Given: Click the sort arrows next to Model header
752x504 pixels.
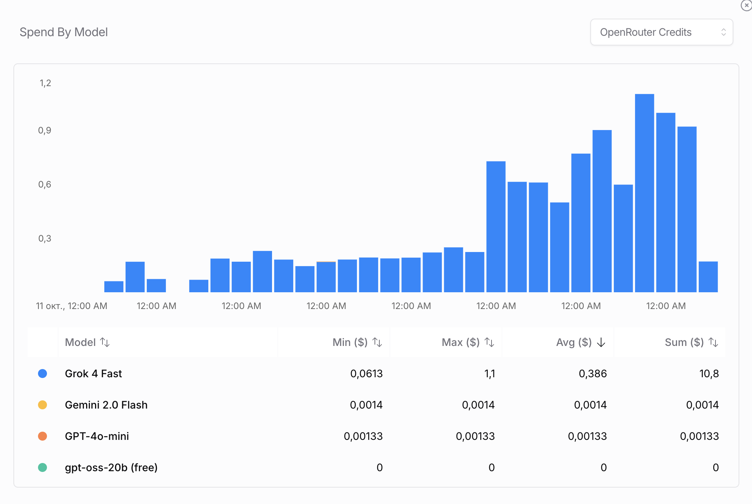Looking at the screenshot, I should (105, 342).
